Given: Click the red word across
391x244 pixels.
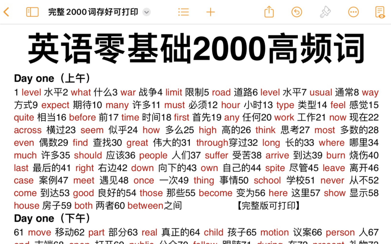Looking at the screenshot, I should (28, 130).
